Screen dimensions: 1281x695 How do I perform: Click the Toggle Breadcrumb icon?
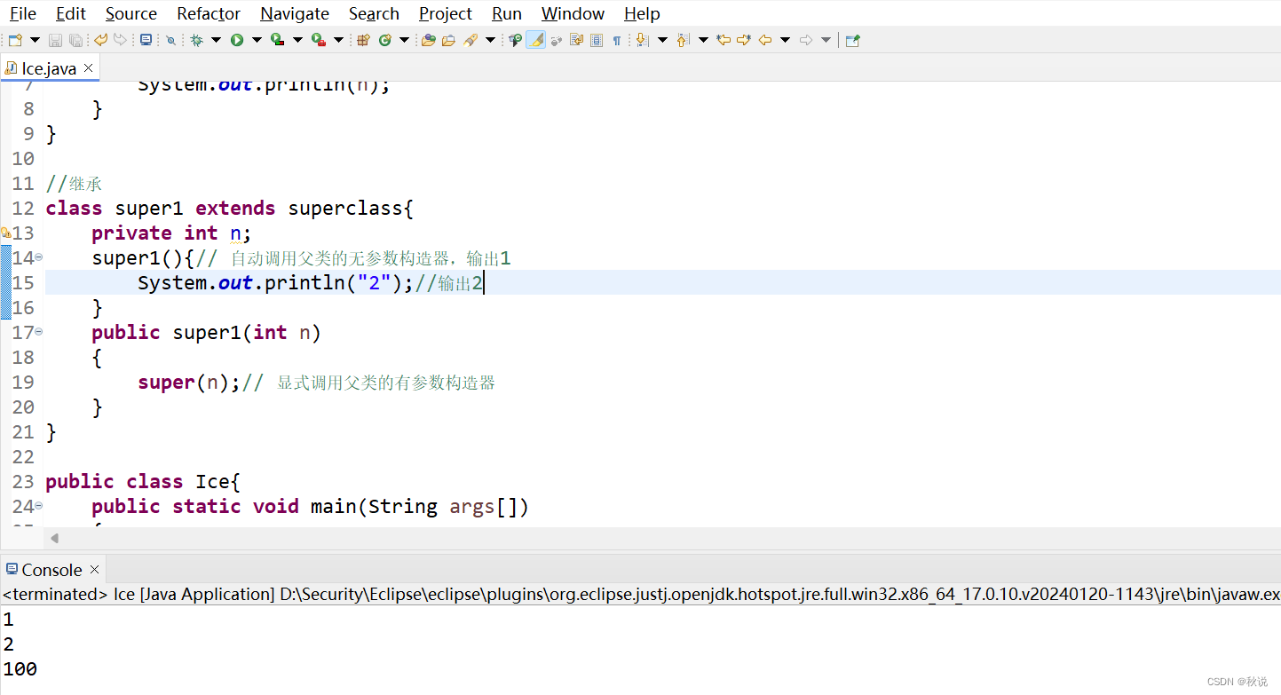[x=515, y=40]
